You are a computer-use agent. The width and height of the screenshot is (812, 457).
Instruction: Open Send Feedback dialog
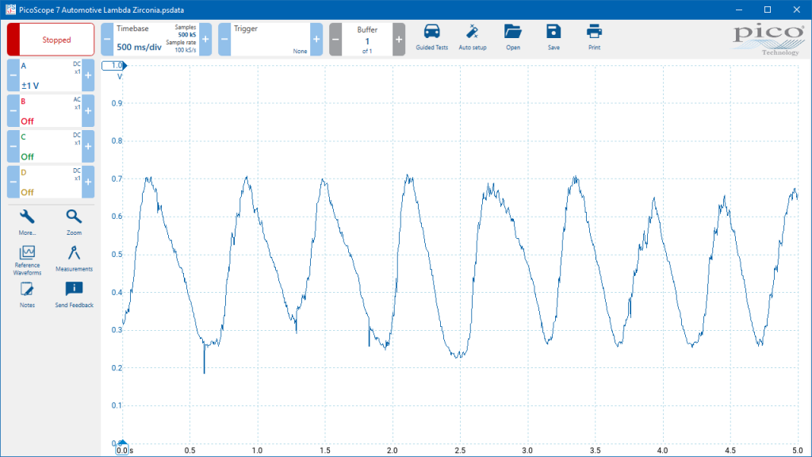[x=74, y=295]
